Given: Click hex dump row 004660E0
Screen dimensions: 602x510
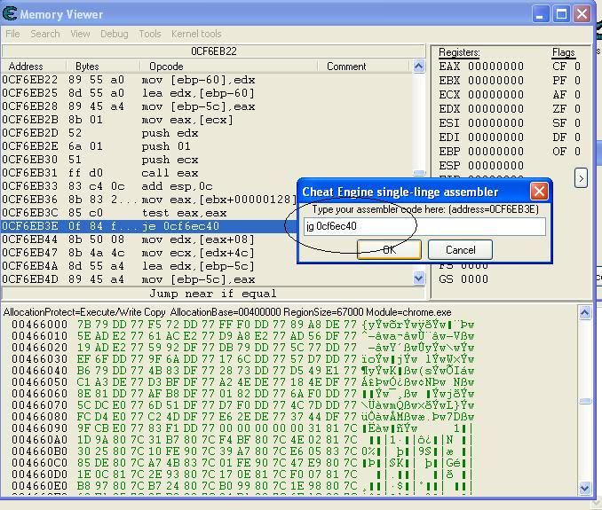Looking at the screenshot, I should click(x=242, y=485).
